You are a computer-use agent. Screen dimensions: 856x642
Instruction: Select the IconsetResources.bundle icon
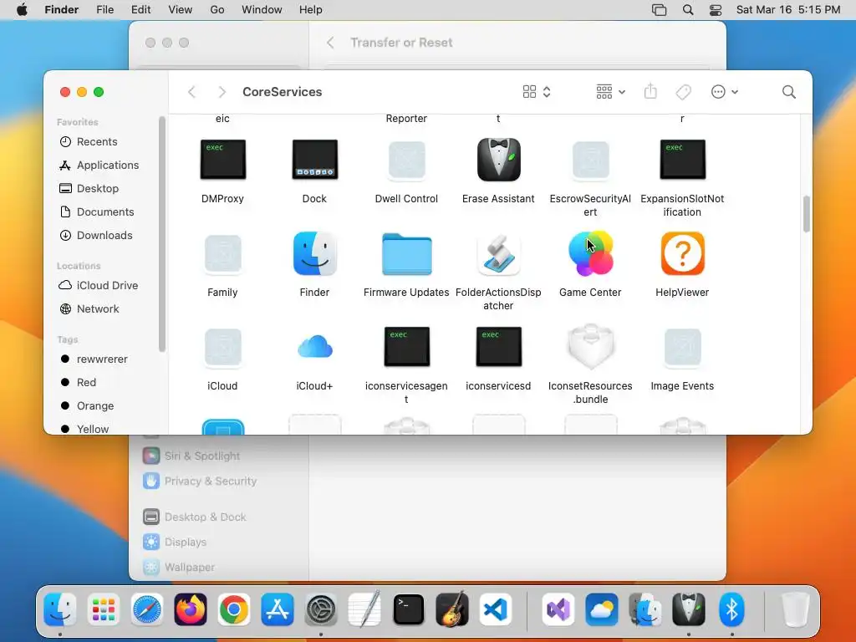(x=590, y=347)
